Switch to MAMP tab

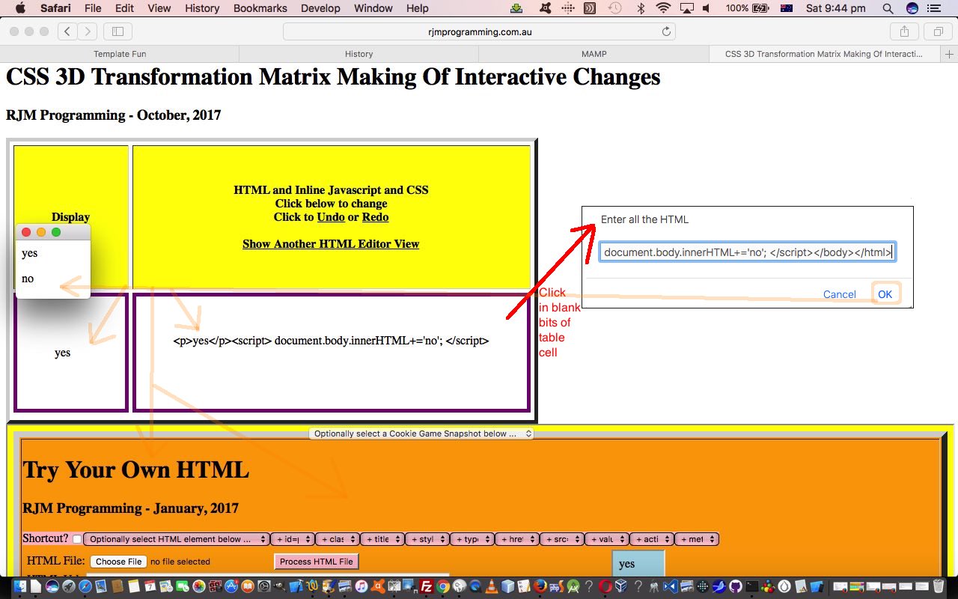tap(594, 54)
